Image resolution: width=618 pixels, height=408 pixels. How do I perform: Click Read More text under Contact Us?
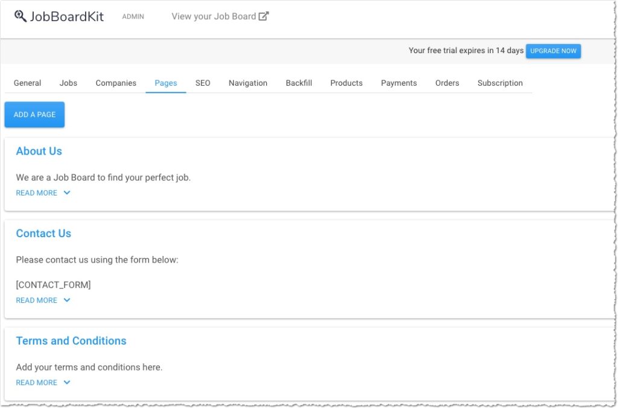[37, 301]
